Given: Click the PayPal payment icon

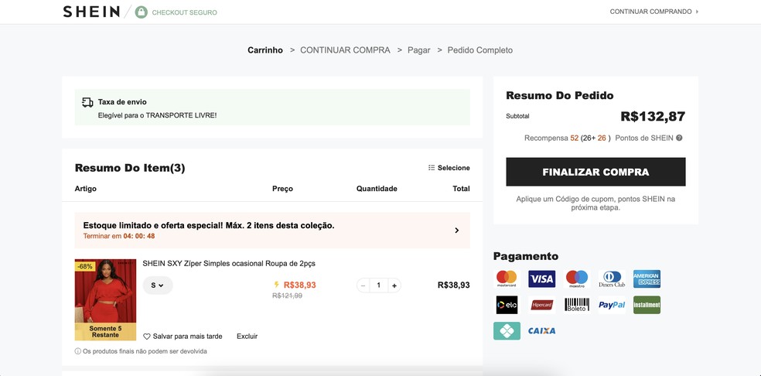Looking at the screenshot, I should tap(612, 305).
